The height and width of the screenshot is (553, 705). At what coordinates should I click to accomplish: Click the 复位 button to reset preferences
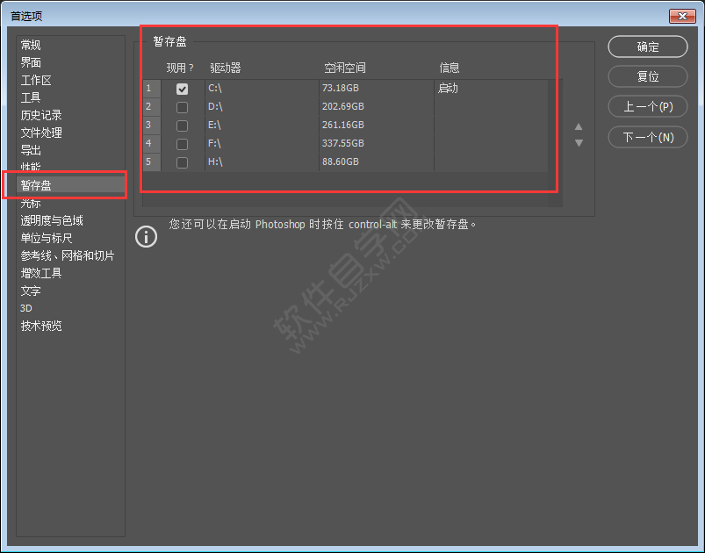[647, 76]
